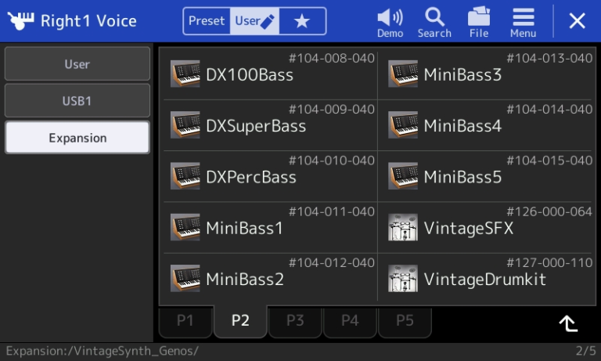
Task: Click the MiniBass4 synth icon
Action: [403, 125]
